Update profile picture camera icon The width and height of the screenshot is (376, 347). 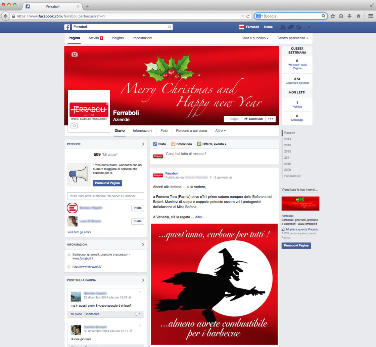point(74,126)
